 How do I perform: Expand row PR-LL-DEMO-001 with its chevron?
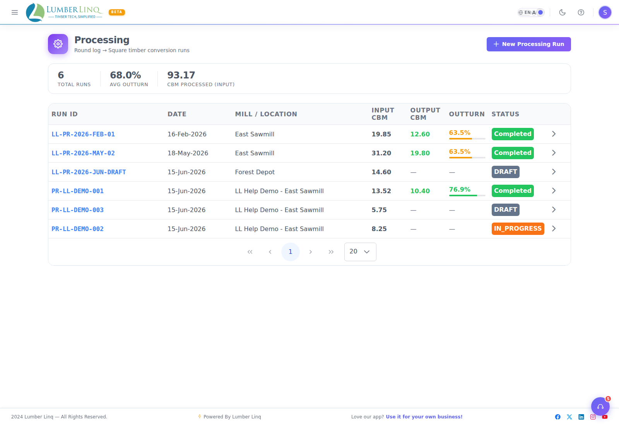point(554,191)
